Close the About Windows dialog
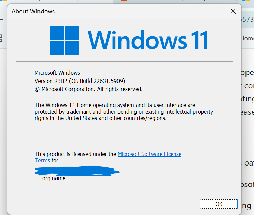The image size is (254, 215). pos(233,11)
